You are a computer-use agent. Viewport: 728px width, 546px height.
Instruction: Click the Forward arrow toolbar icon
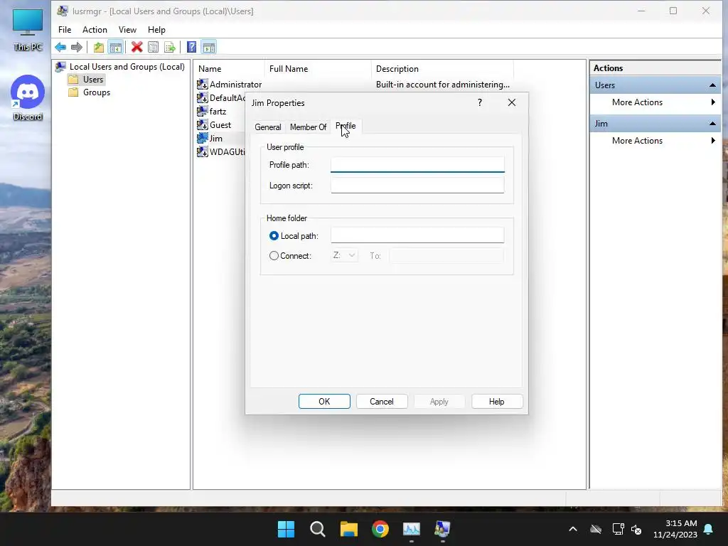point(77,47)
